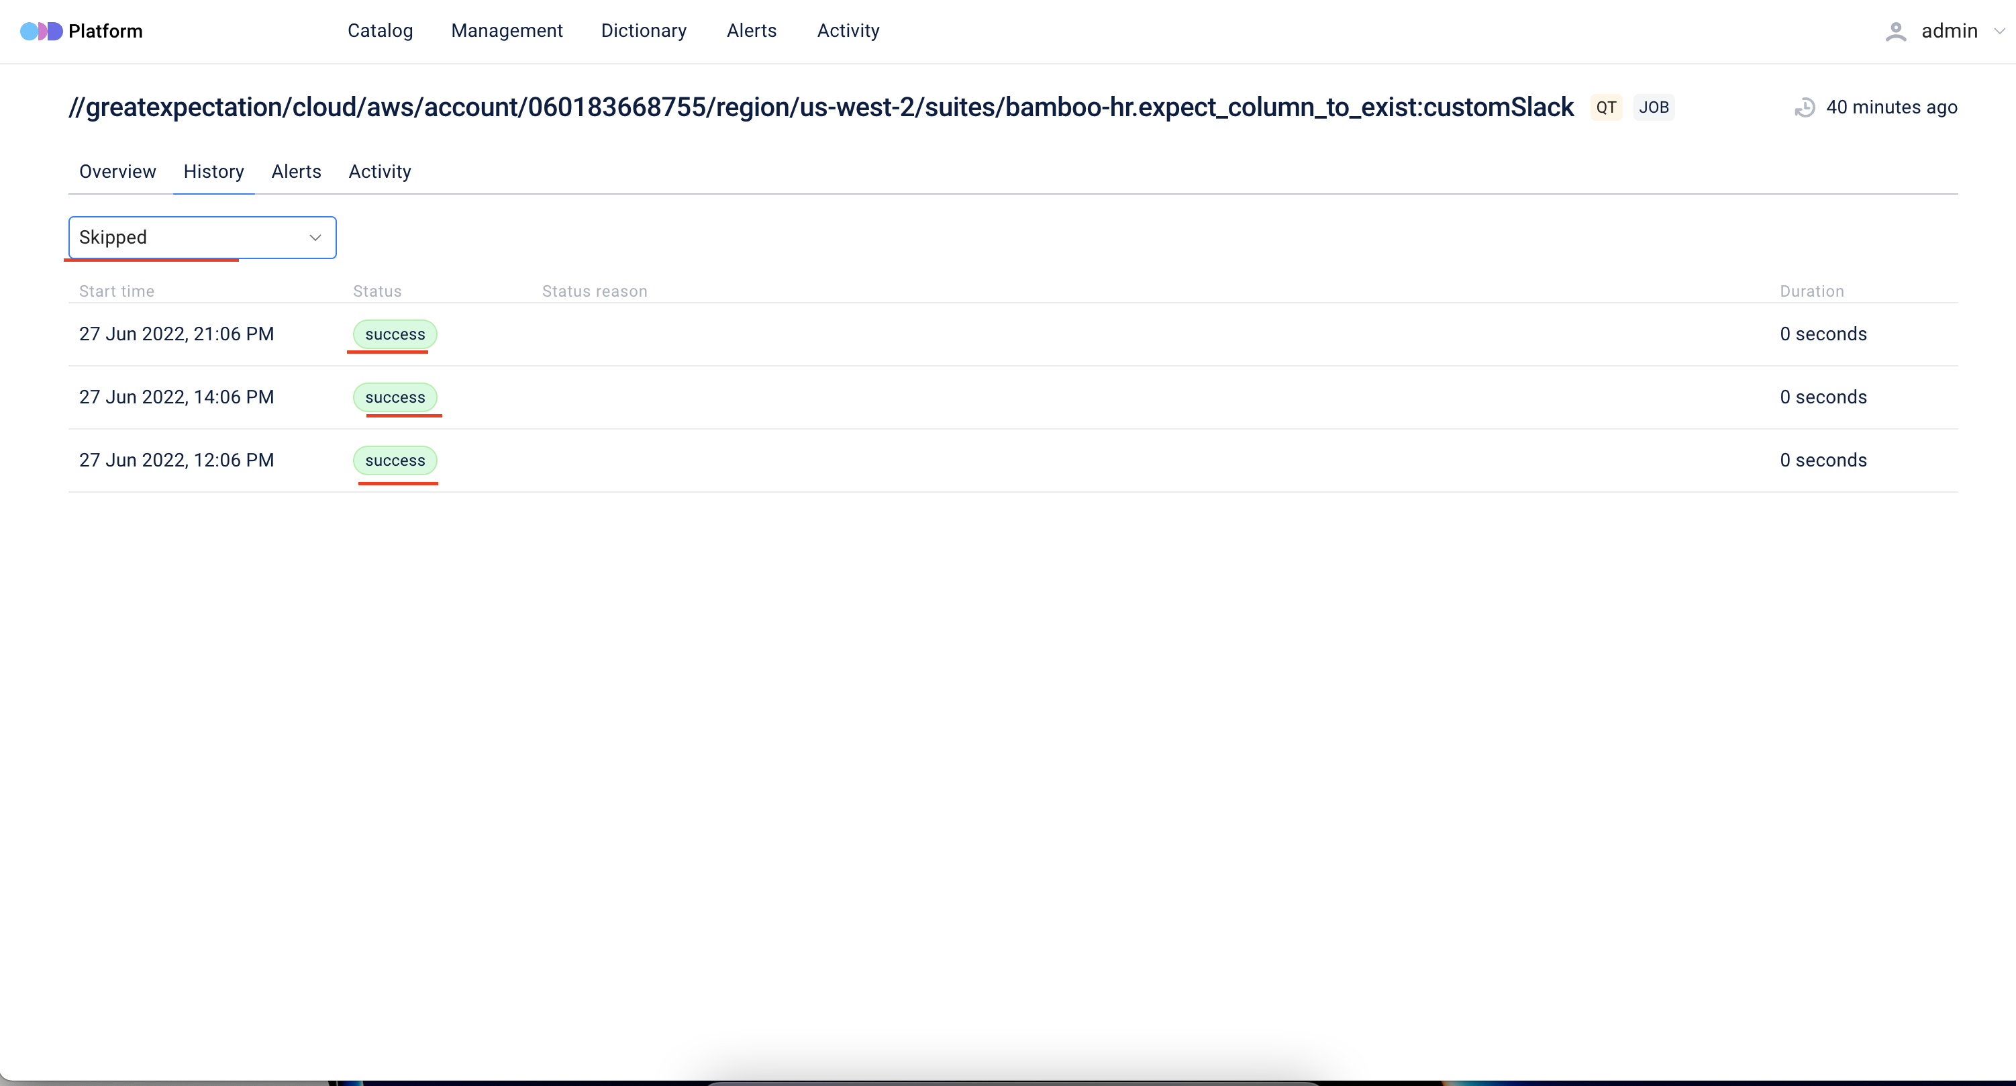Click the history clock icon near '40 minutes ago'

pyautogui.click(x=1805, y=107)
